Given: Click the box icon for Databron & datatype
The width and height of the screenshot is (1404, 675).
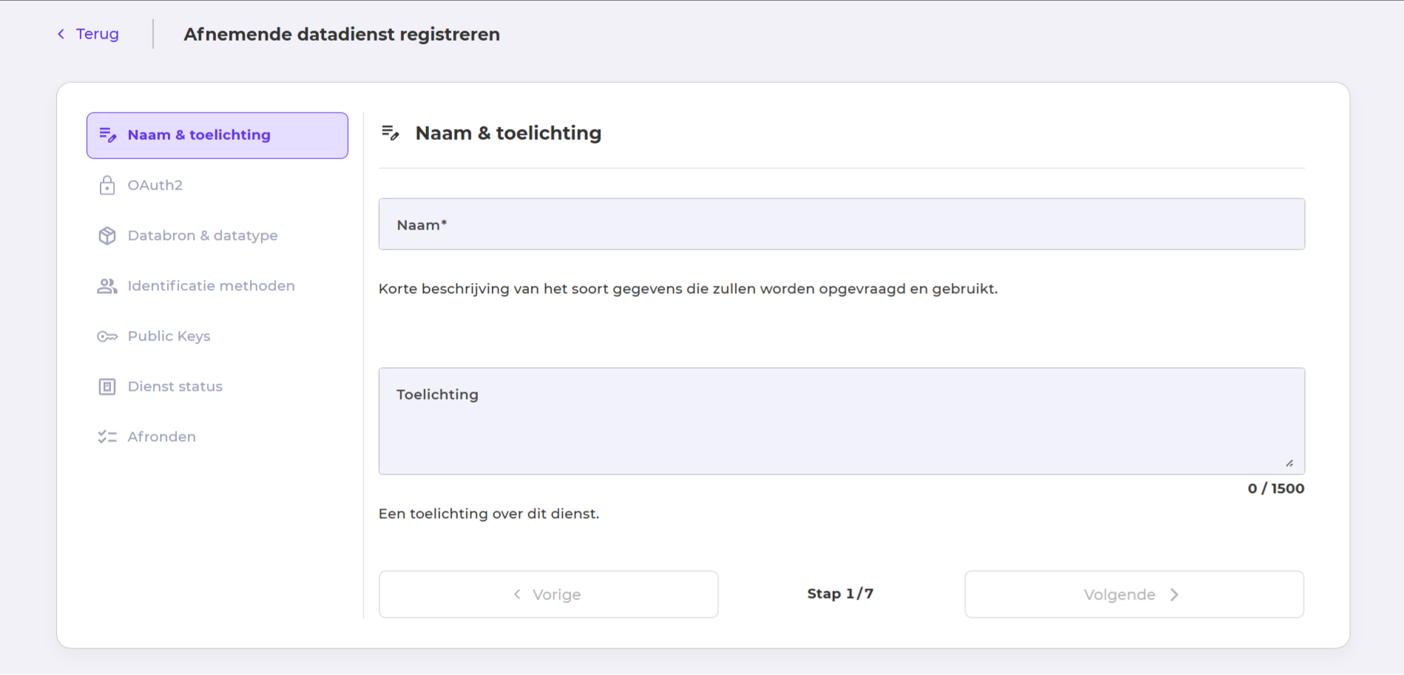Looking at the screenshot, I should [x=107, y=235].
